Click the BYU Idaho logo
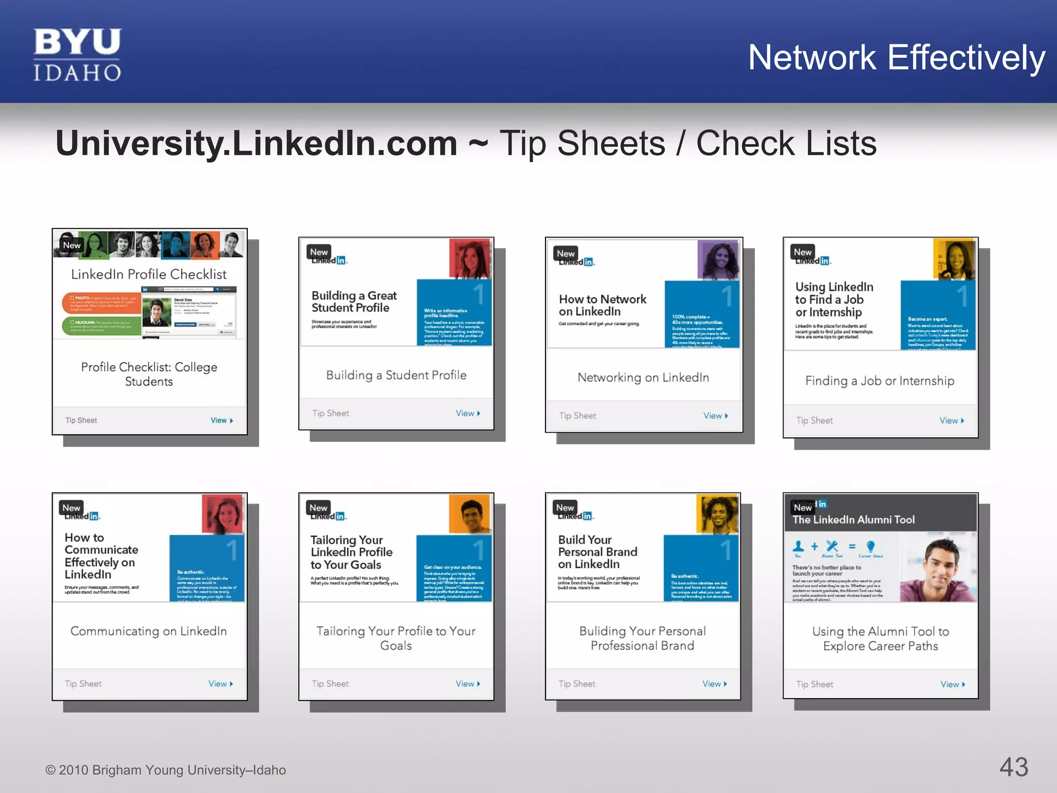Viewport: 1057px width, 793px height. pyautogui.click(x=77, y=55)
